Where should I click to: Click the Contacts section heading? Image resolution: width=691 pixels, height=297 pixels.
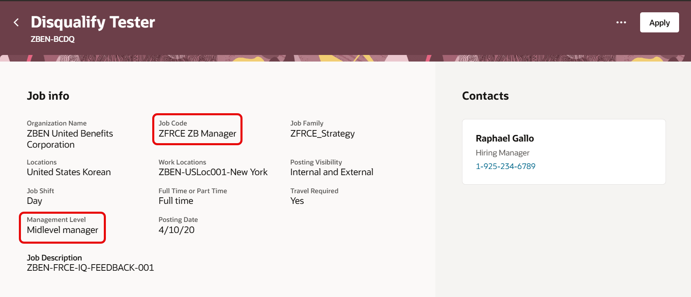[x=485, y=96]
